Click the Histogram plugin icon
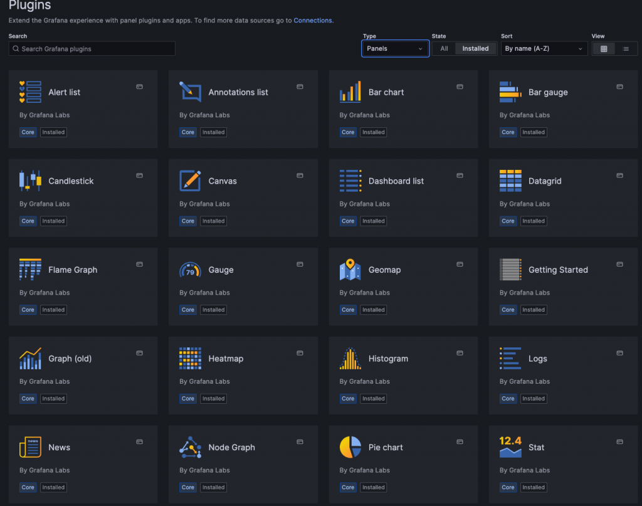The image size is (642, 506). [x=350, y=359]
